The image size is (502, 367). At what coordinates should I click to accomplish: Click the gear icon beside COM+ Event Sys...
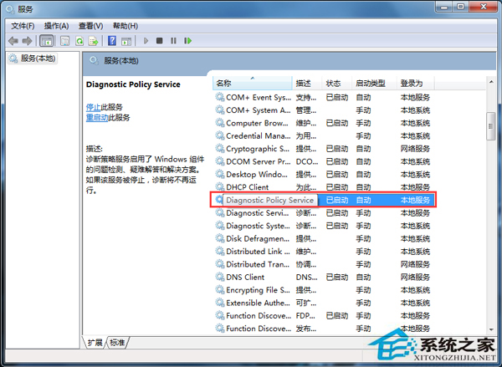click(219, 97)
